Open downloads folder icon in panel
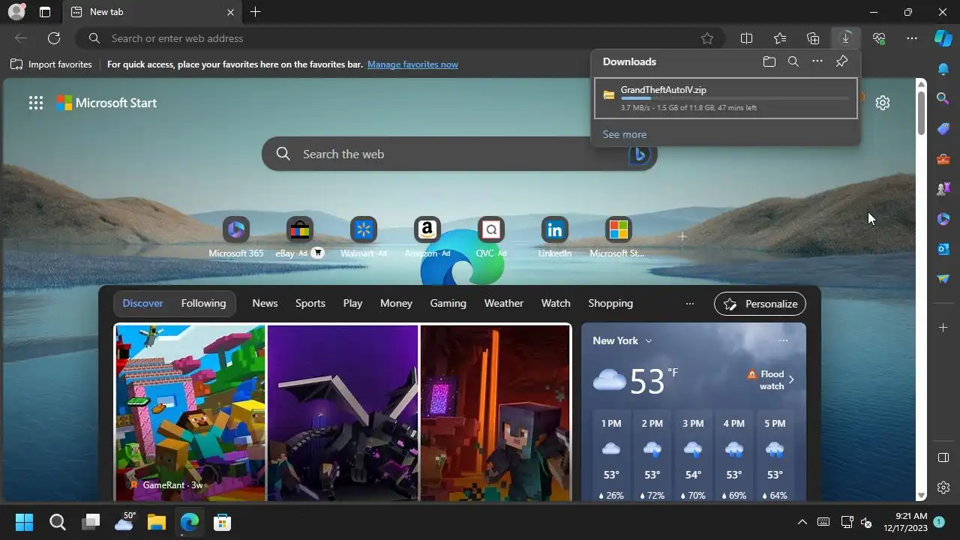960x540 pixels. [x=769, y=61]
